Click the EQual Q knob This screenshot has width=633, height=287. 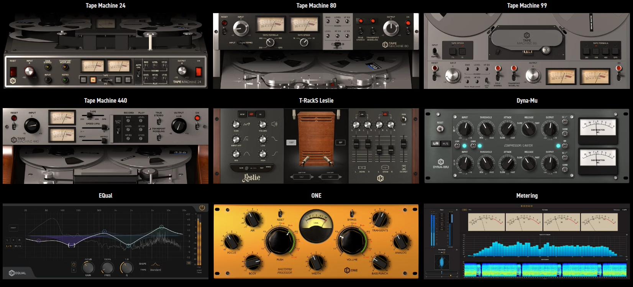pos(127,267)
